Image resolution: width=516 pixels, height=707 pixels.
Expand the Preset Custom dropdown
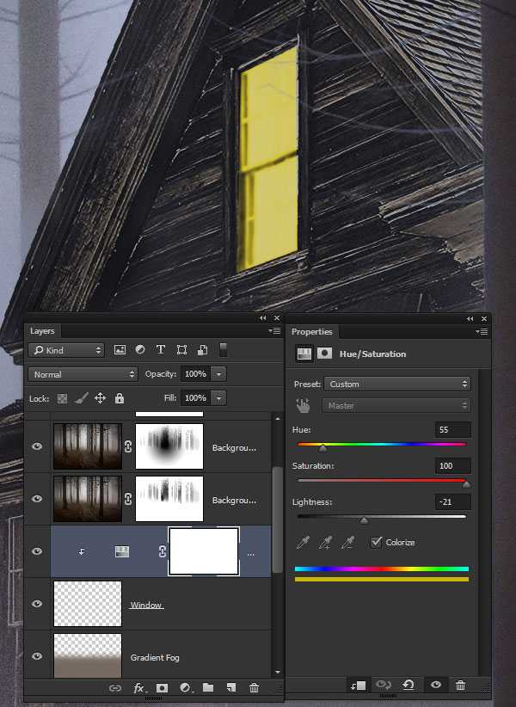[397, 384]
